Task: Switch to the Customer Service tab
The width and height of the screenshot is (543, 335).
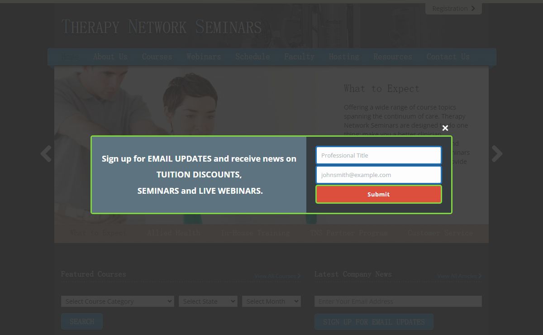Action: pos(440,233)
